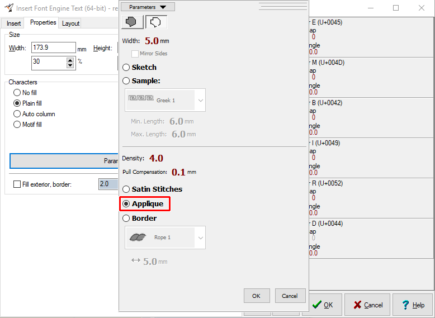Click the panel grip lines at top right
435x318 pixels.
(x=283, y=6)
